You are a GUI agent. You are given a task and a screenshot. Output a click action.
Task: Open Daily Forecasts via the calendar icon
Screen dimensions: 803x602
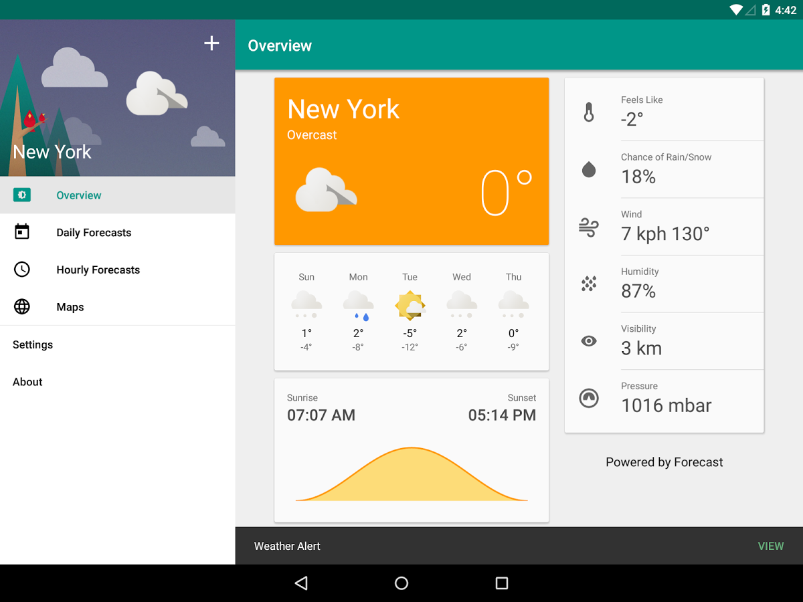click(x=22, y=231)
